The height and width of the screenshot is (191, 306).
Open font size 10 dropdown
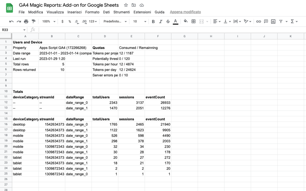[x=140, y=21]
